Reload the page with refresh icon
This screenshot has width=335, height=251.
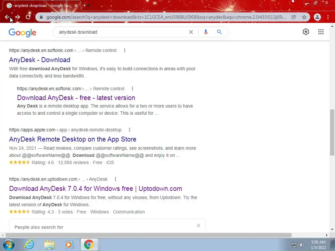pos(28,17)
